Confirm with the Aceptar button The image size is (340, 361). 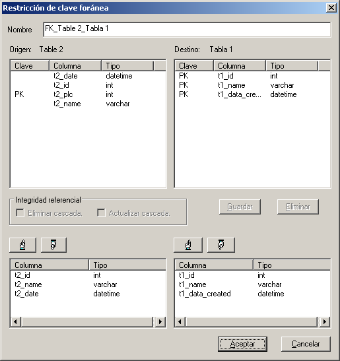pyautogui.click(x=242, y=344)
